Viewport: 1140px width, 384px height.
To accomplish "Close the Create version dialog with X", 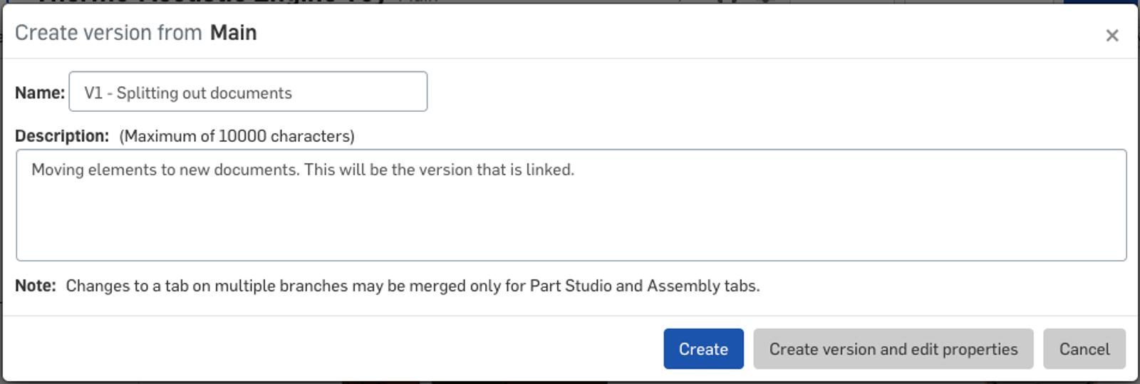I will (x=1111, y=35).
